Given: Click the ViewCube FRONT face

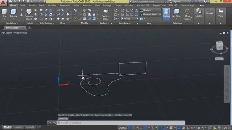Looking at the screenshot, I should (x=220, y=47).
